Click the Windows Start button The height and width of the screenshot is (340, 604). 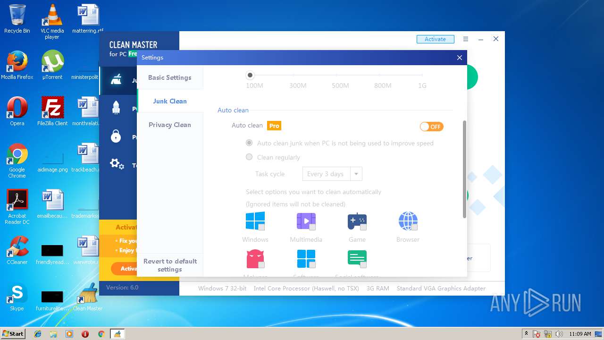pos(13,333)
